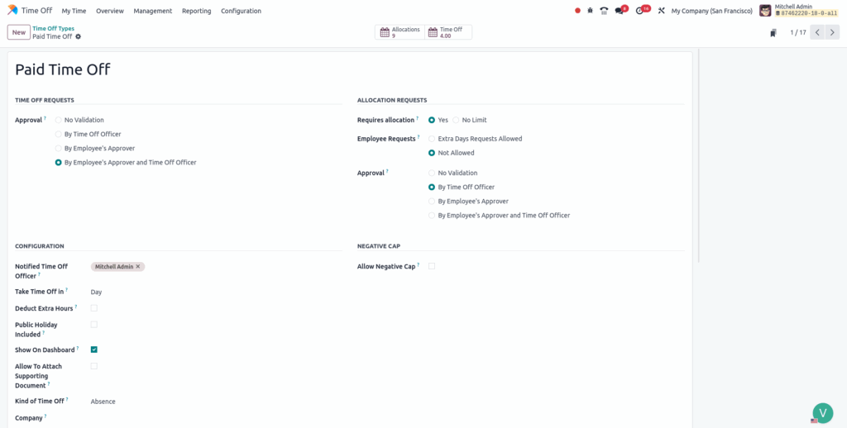Screen dimensions: 847x428
Task: Select No Validation under Time Off Requests
Action: [59, 120]
